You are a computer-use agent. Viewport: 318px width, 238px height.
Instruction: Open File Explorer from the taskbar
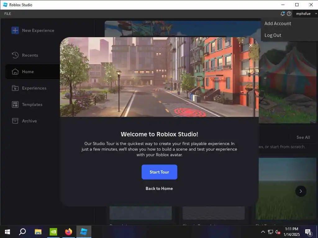coord(38,232)
